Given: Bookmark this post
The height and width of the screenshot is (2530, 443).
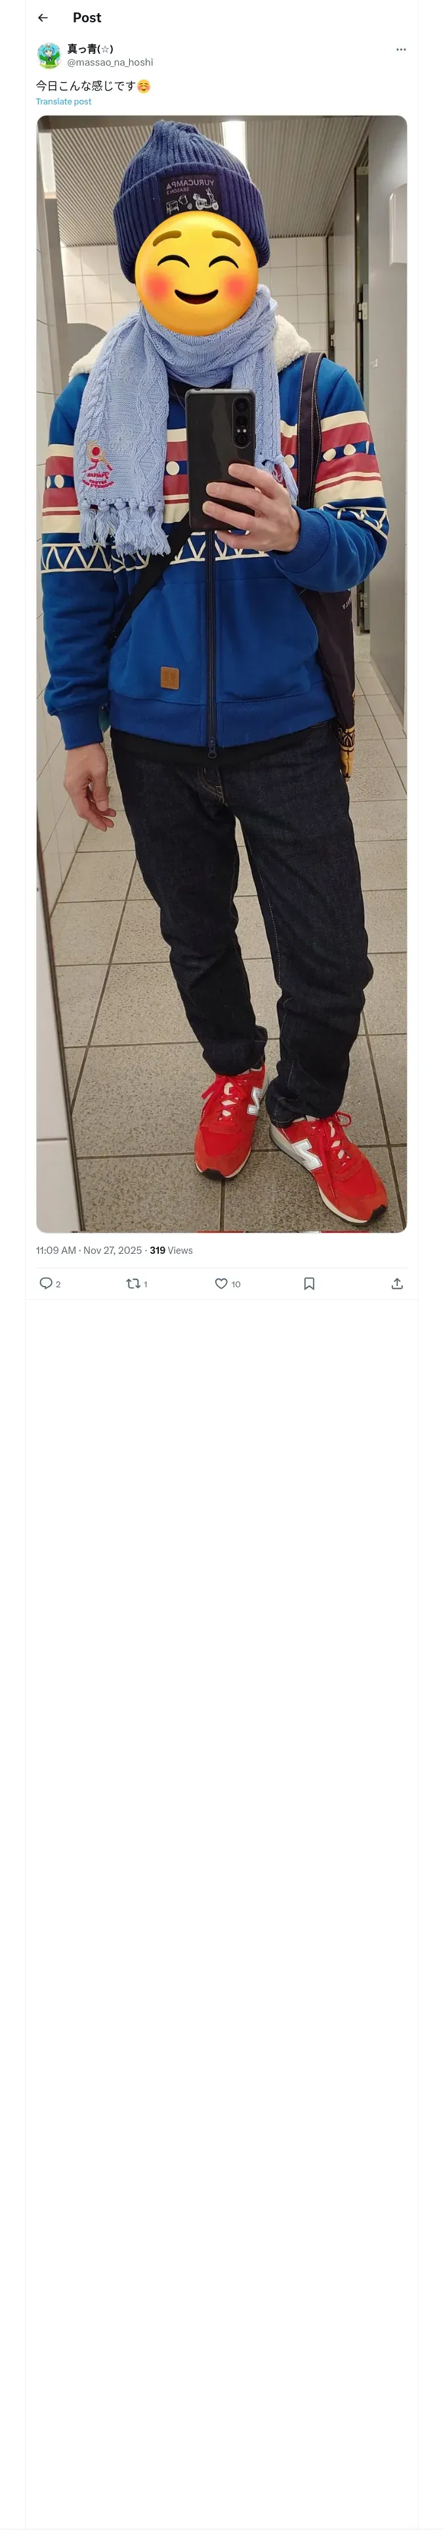Looking at the screenshot, I should [309, 1283].
